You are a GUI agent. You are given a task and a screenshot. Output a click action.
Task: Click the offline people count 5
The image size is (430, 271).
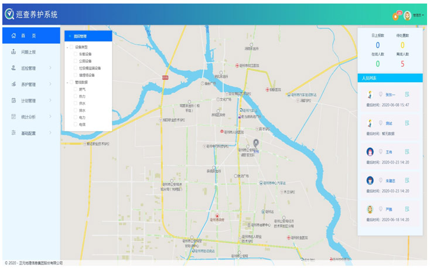click(402, 63)
